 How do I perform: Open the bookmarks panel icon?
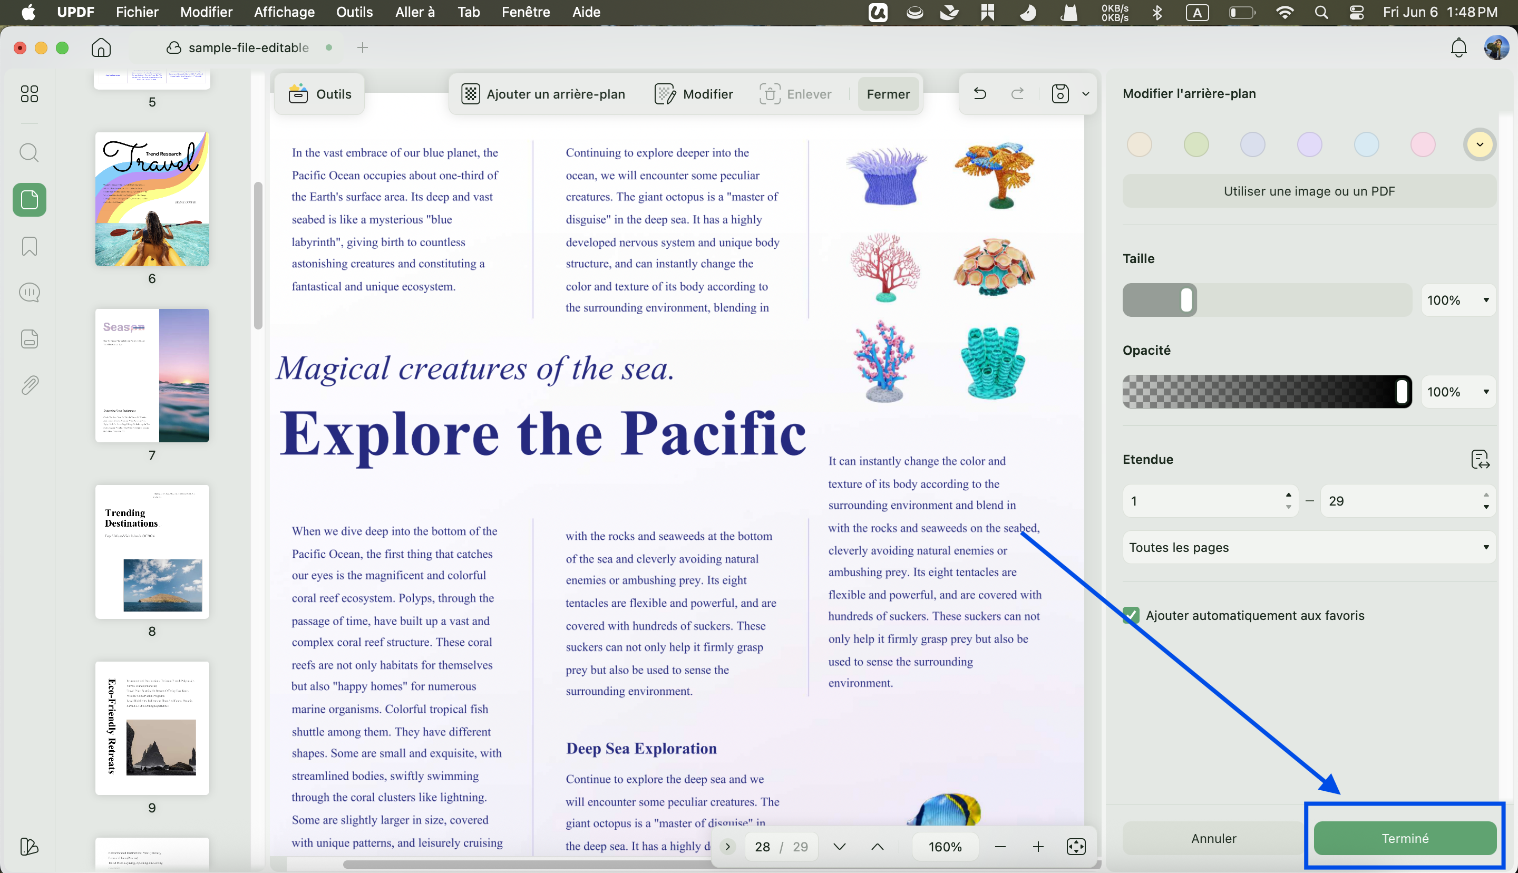[x=30, y=246]
